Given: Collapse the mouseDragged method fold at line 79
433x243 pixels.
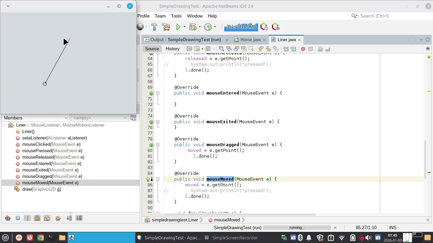Looking at the screenshot, I should [x=158, y=144].
